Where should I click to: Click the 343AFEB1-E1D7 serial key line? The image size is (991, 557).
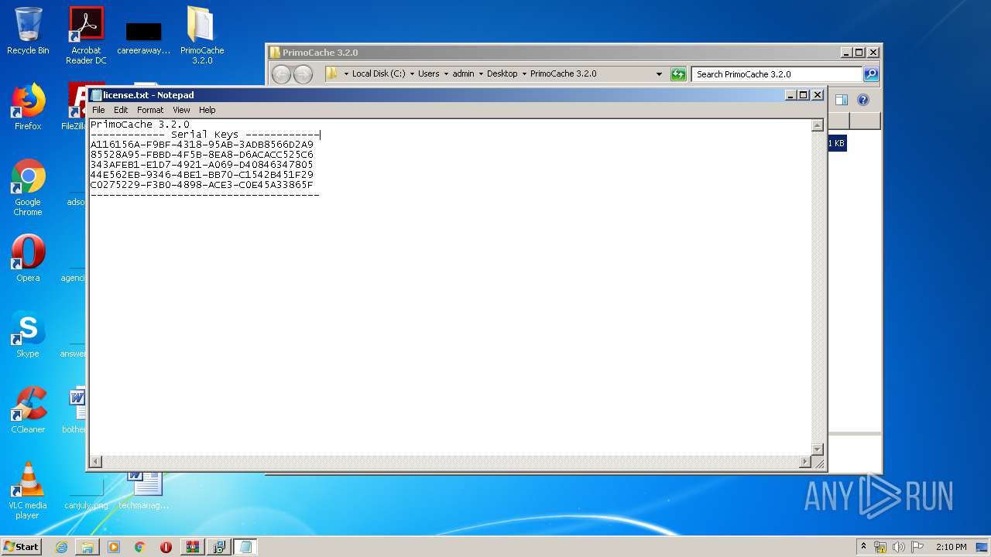click(x=202, y=165)
